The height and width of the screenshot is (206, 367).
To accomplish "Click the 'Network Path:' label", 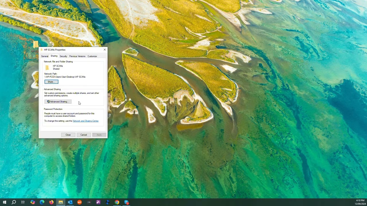I will [x=51, y=74].
